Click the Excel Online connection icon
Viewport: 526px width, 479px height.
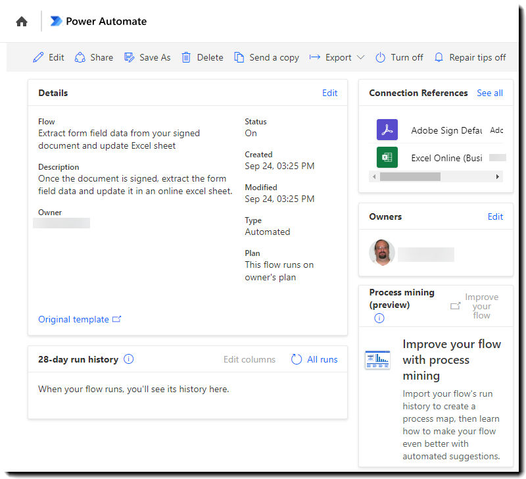pos(387,158)
